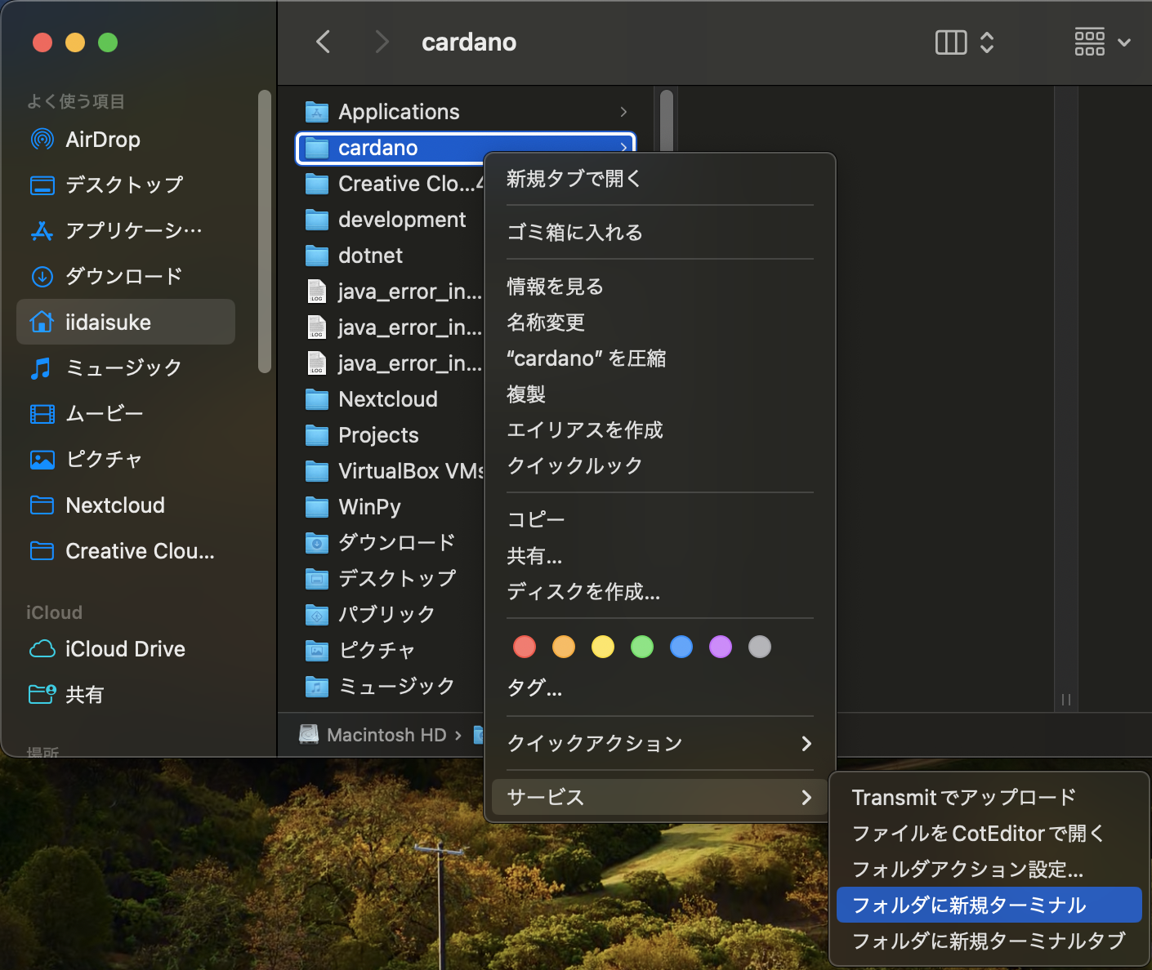Screen dimensions: 1152x970
Task: Click the picture icon beside ピクチャ in sidebar
Action: [x=42, y=460]
